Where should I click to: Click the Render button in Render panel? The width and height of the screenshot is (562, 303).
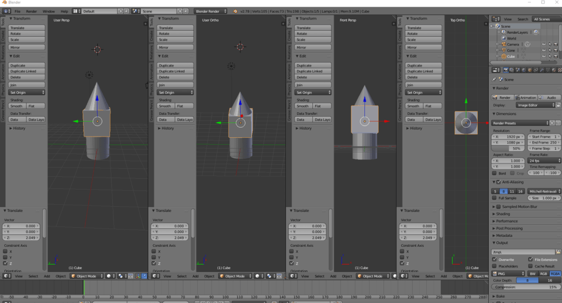(502, 97)
